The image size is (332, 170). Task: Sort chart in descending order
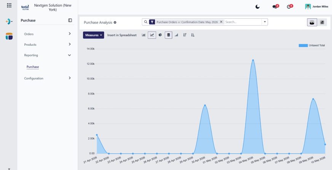185,35
